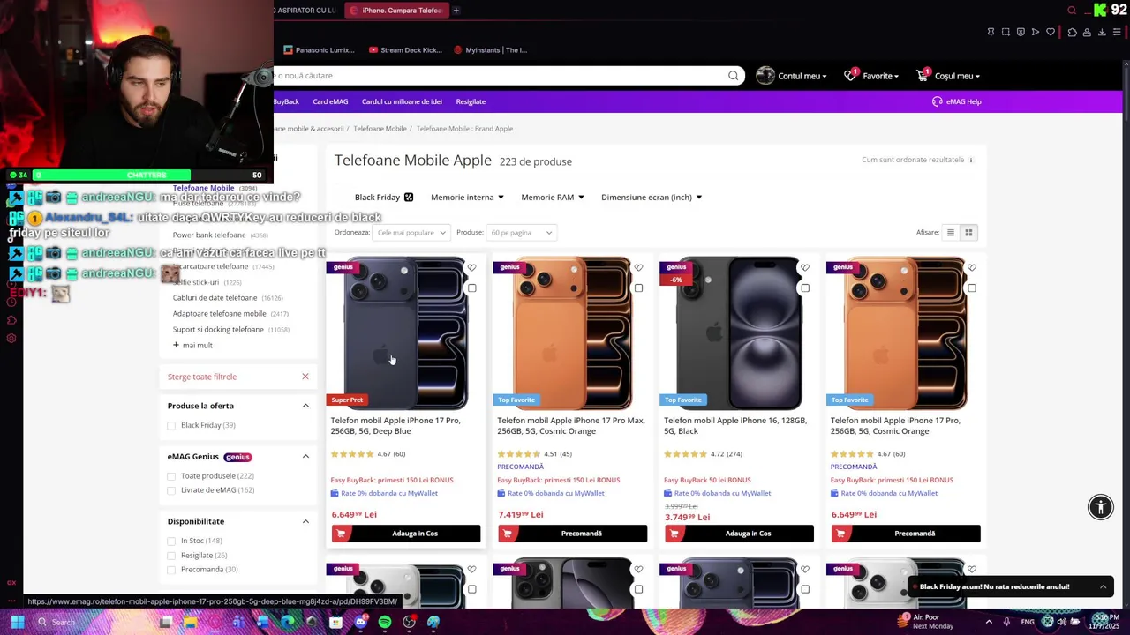Open the Memorie RAM filter dropdown
The height and width of the screenshot is (635, 1130).
pyautogui.click(x=552, y=198)
